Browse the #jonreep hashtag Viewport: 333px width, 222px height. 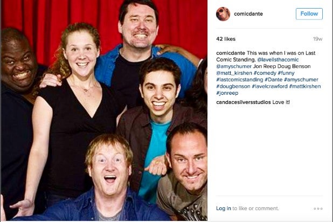[x=227, y=93]
